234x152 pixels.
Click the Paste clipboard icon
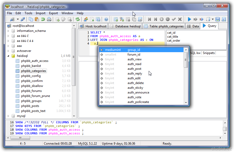37,19
